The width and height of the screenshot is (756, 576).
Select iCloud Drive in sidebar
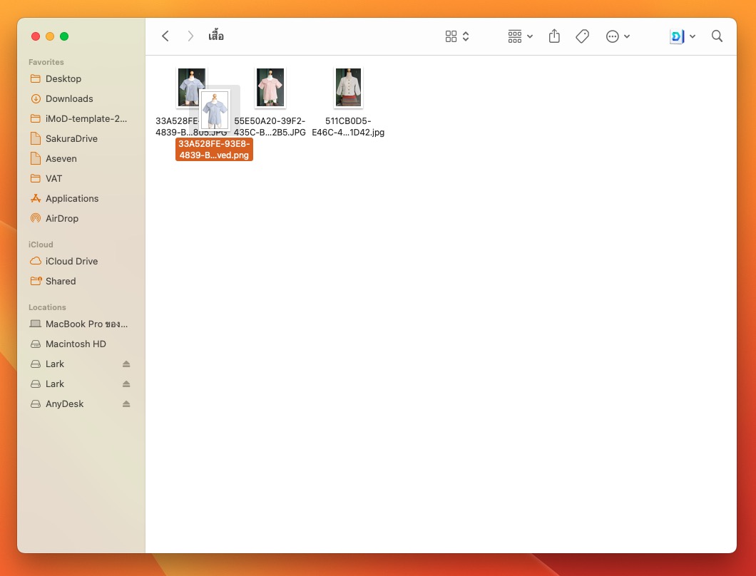tap(71, 262)
